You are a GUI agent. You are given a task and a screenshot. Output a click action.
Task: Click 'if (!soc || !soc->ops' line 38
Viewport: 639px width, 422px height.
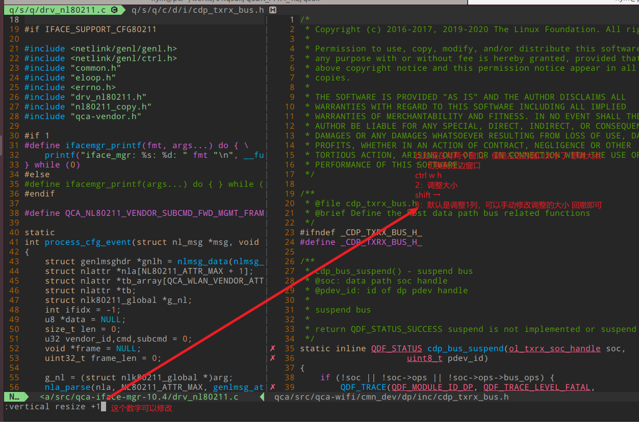point(438,378)
